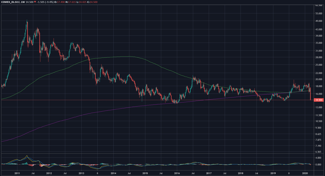Click the 2019 label on the time axis
Screen dimensions: 325x176
click(x=273, y=173)
